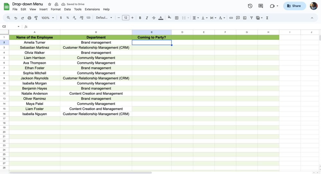Open version history clock icon
This screenshot has width=321, height=174.
[250, 6]
